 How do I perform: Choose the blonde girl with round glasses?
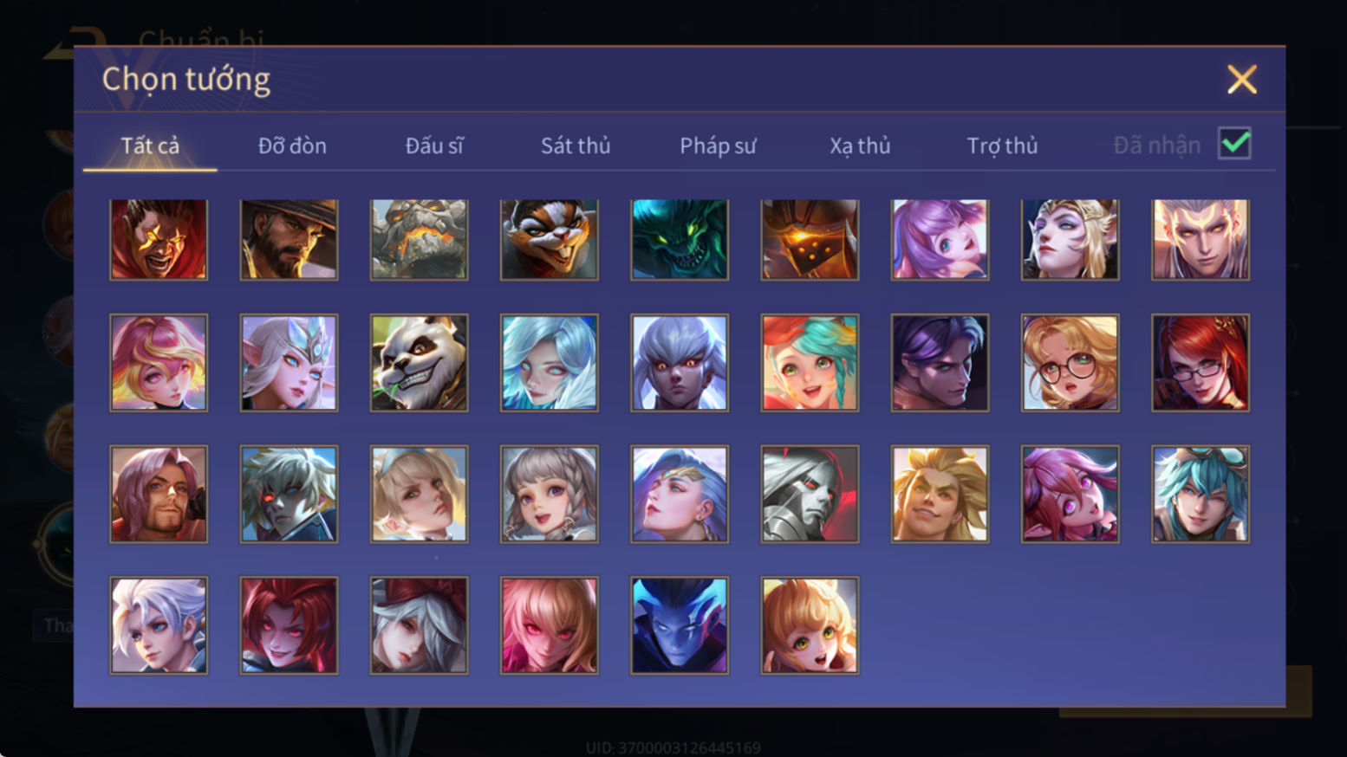1070,363
